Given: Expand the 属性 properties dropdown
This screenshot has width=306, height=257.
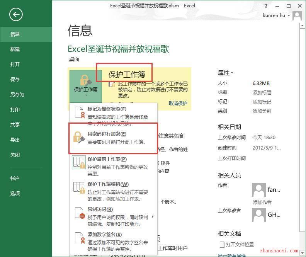Looking at the screenshot, I should 225,73.
